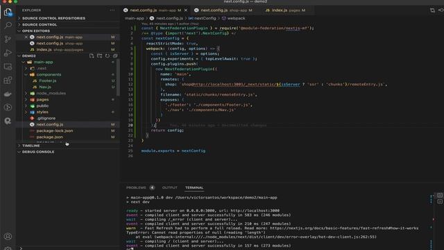Click the explorer tree vertical scrollbar

coord(118,78)
